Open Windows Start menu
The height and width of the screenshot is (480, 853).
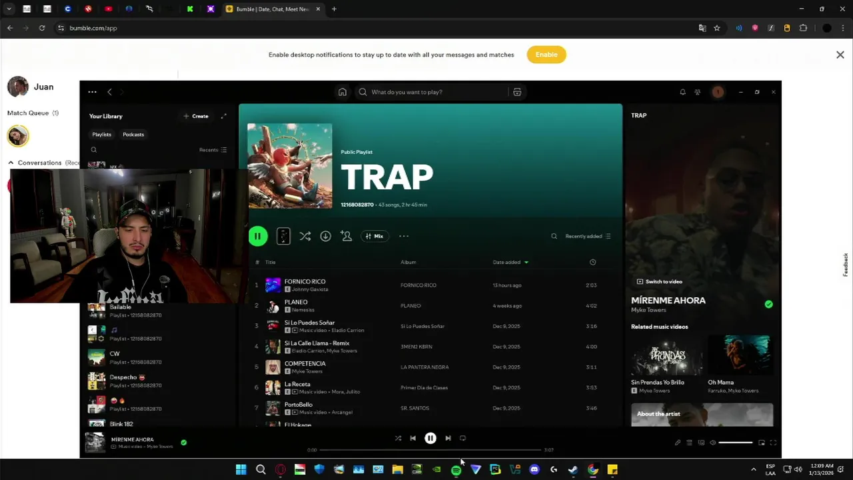[241, 469]
